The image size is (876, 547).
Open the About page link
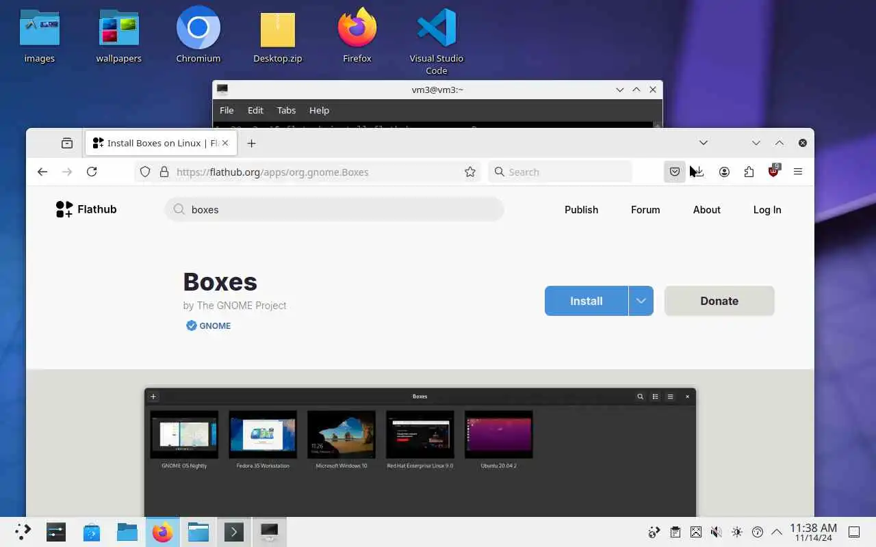[706, 210]
